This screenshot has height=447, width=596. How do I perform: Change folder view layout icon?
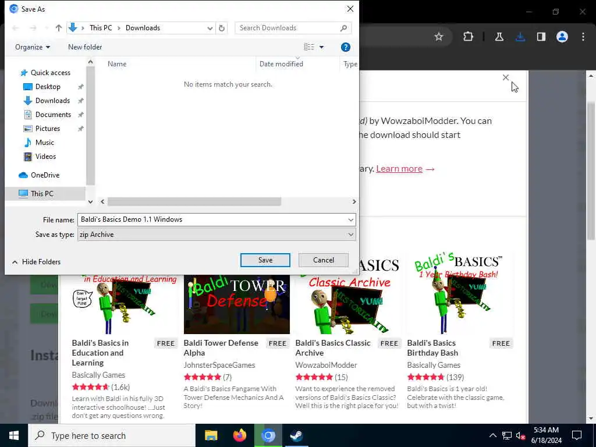pos(309,47)
